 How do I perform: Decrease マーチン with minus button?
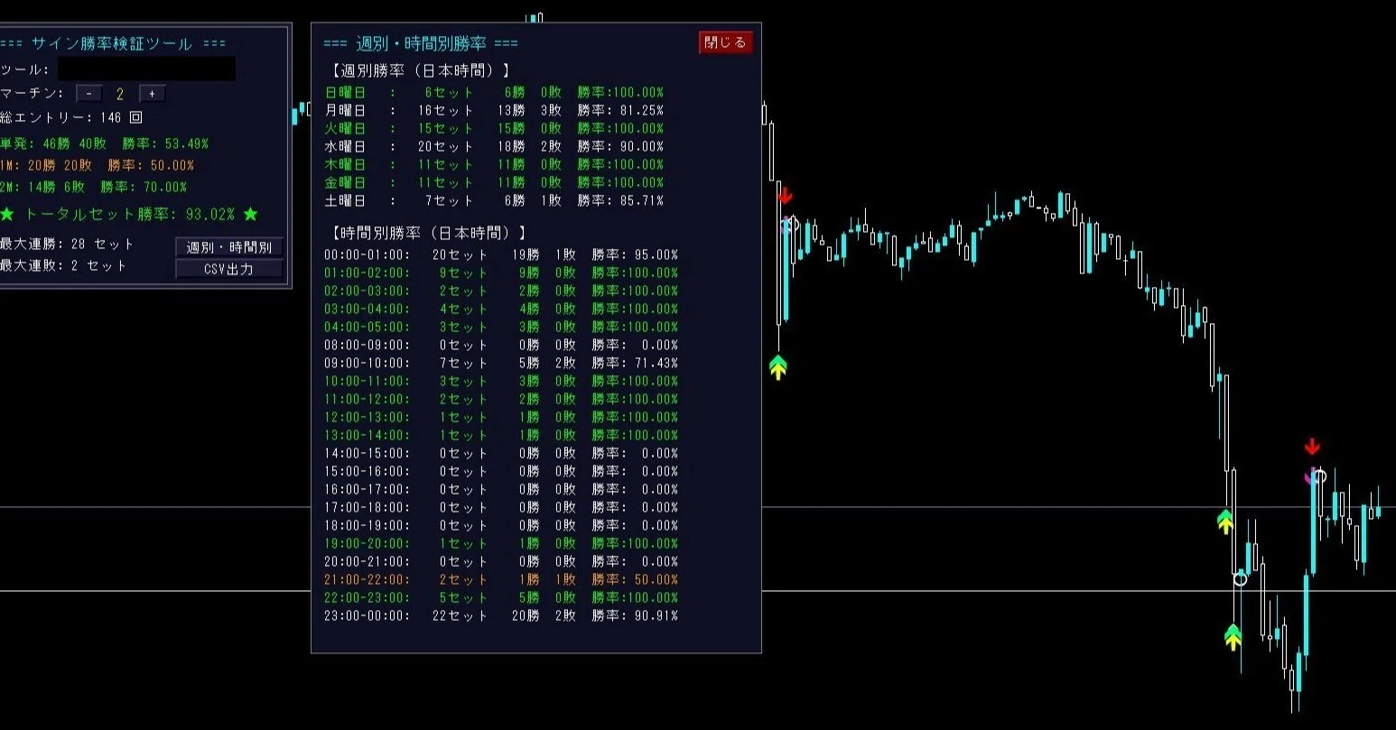[88, 94]
